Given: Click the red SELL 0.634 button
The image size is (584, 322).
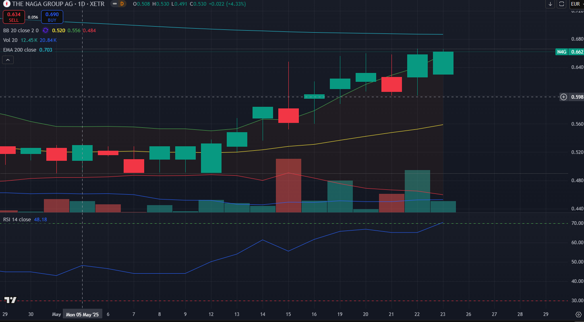Looking at the screenshot, I should pyautogui.click(x=14, y=17).
